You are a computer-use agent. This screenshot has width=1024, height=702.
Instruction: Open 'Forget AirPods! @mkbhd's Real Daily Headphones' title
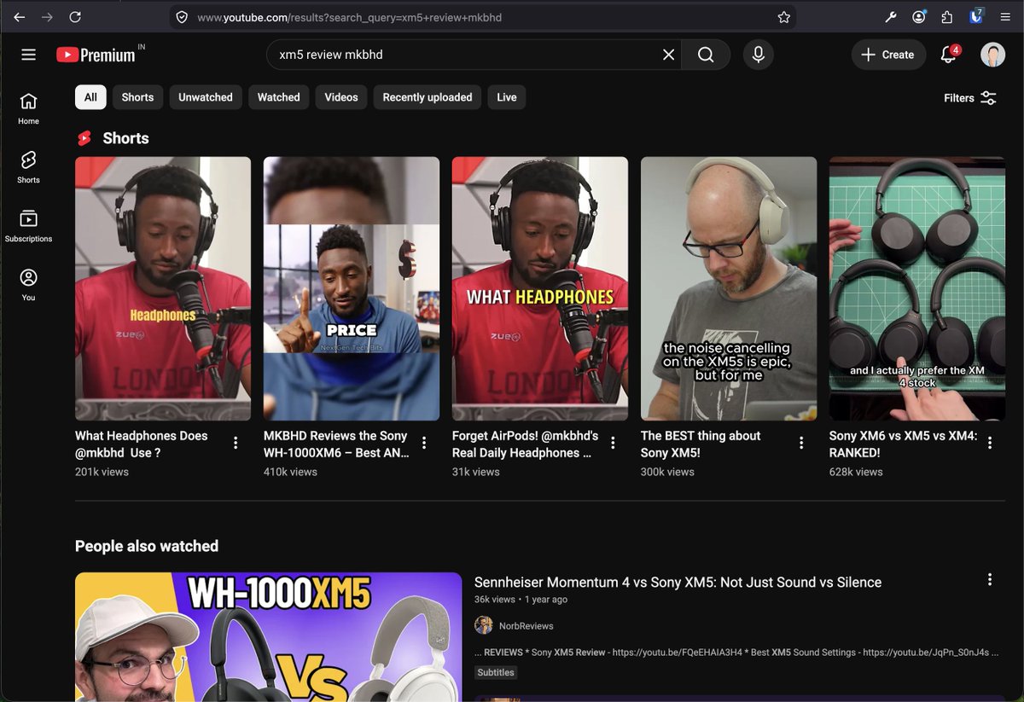click(x=526, y=444)
